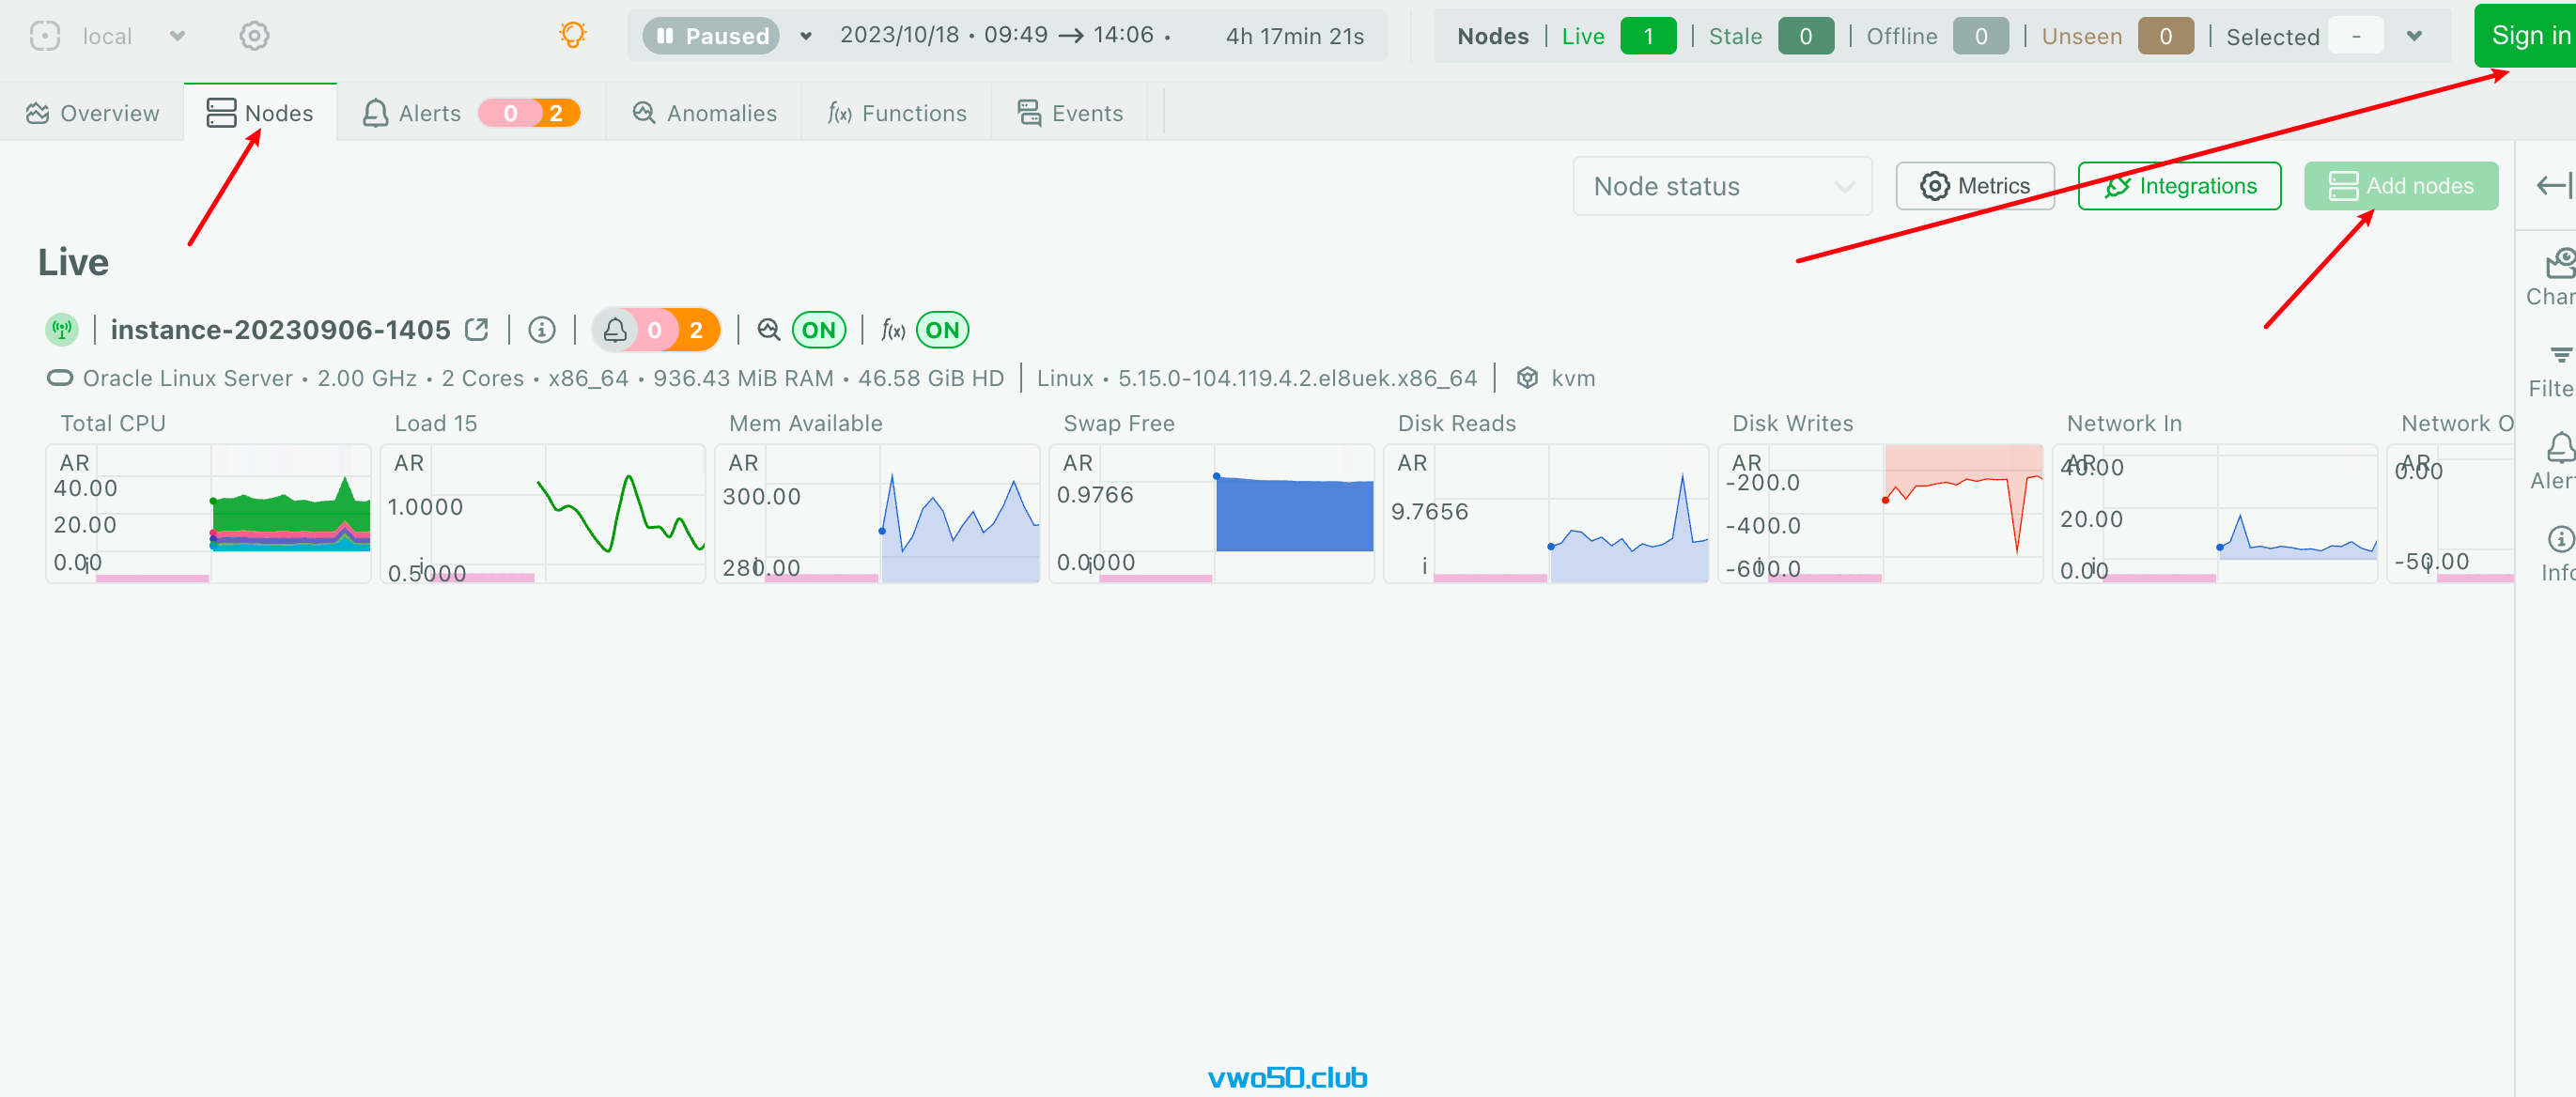Toggle the anomaly detection ON switch

click(818, 330)
